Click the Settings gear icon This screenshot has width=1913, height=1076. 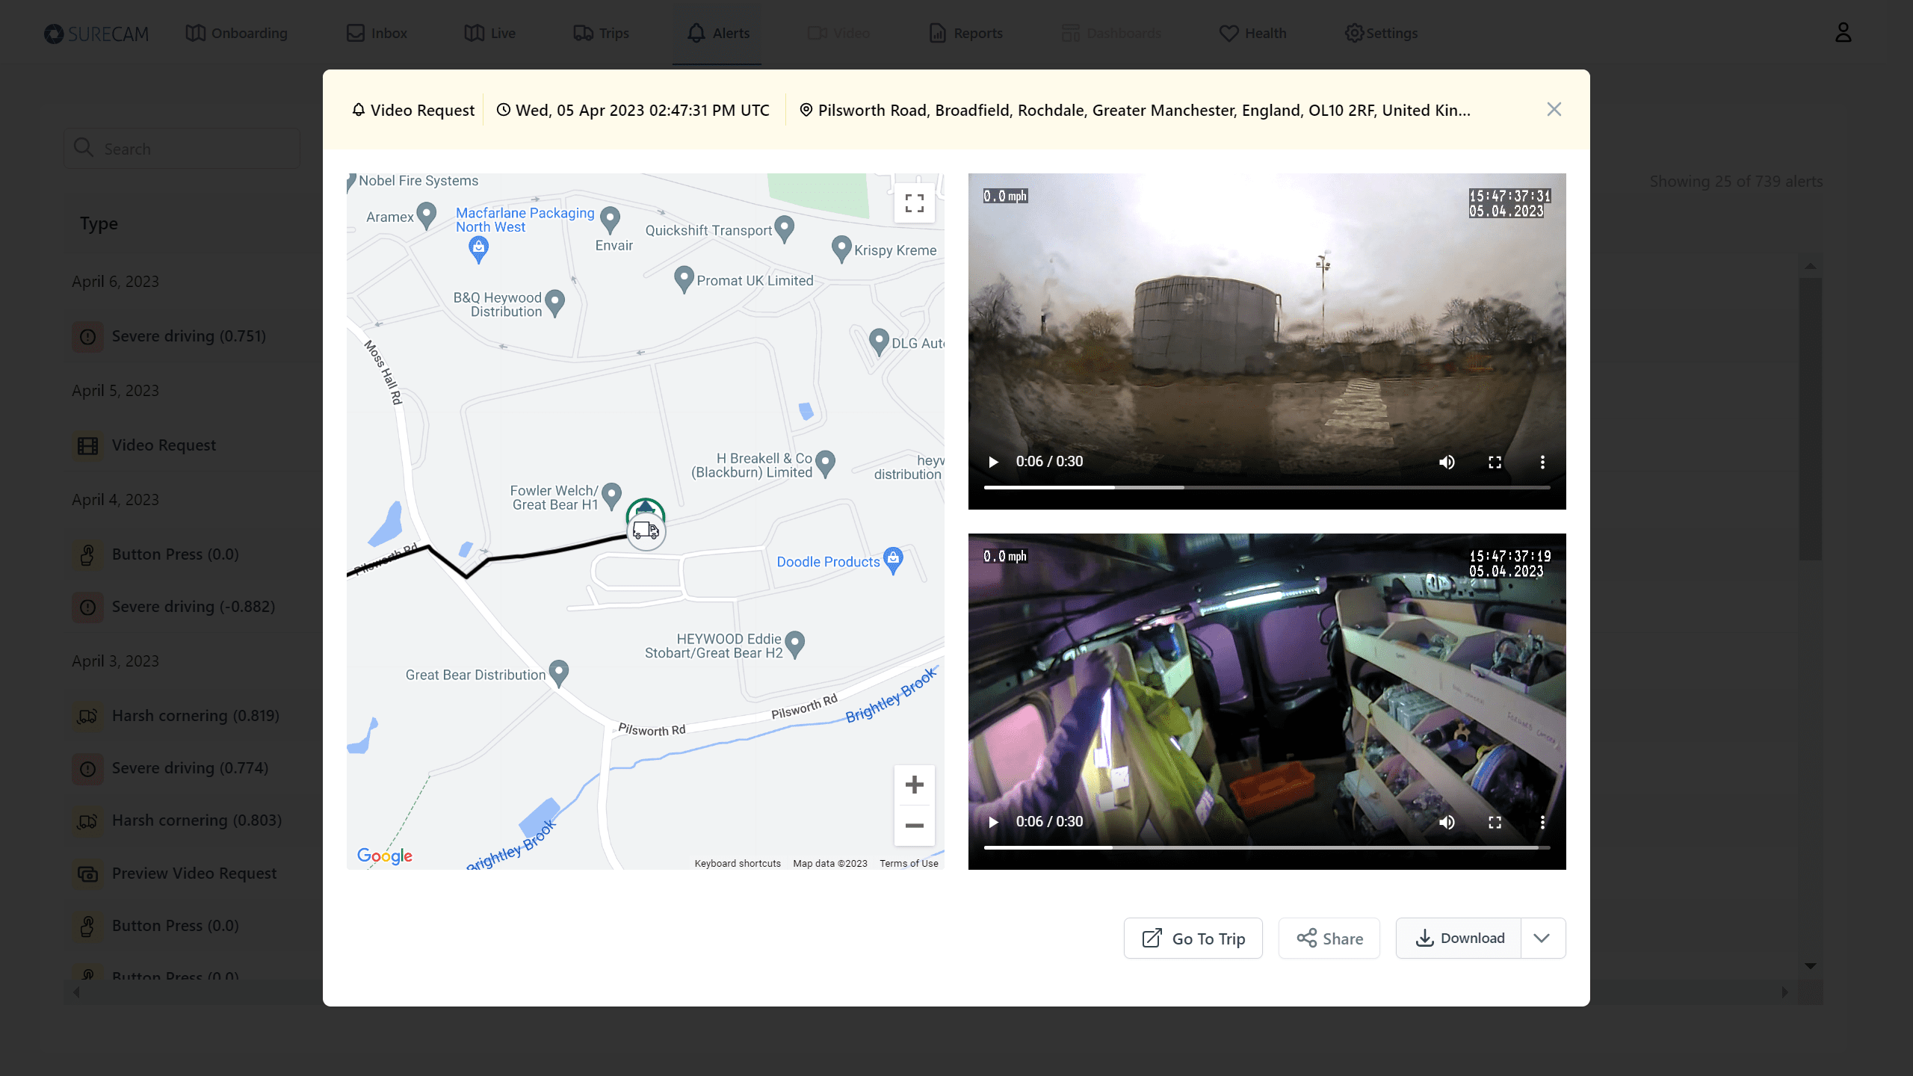[x=1354, y=33]
